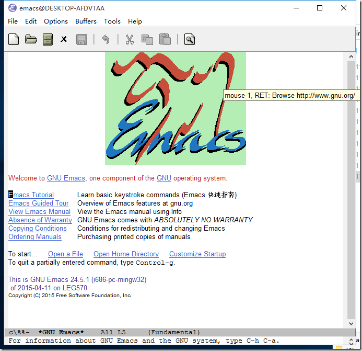Open the Buffers menu
Image resolution: width=362 pixels, height=351 pixels.
(x=86, y=21)
